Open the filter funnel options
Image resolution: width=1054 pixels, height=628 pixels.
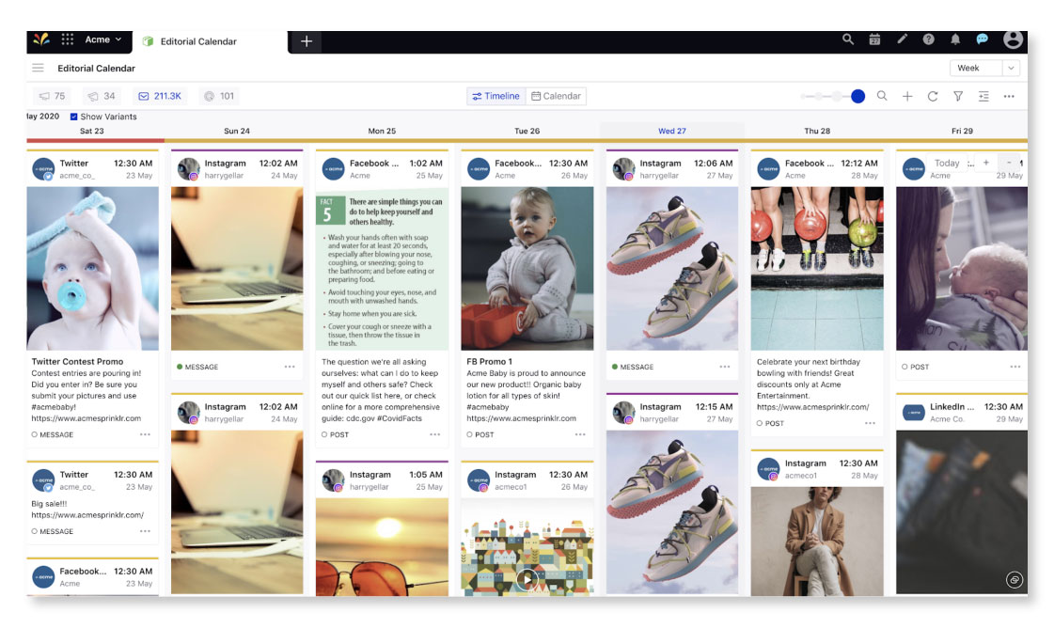[958, 96]
